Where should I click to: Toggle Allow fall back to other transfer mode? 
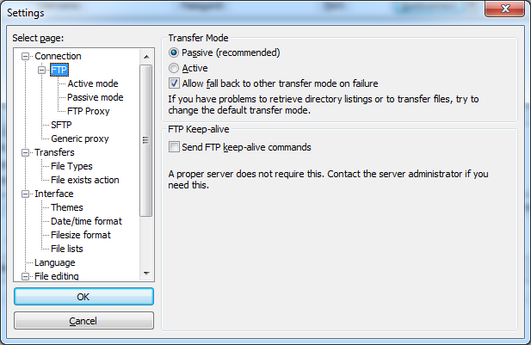(175, 83)
